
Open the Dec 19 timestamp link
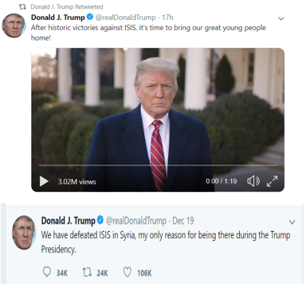coord(183,221)
